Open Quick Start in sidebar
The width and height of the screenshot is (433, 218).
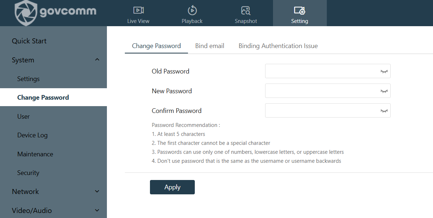[29, 41]
